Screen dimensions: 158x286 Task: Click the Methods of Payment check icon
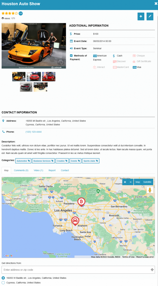[x=71, y=56]
